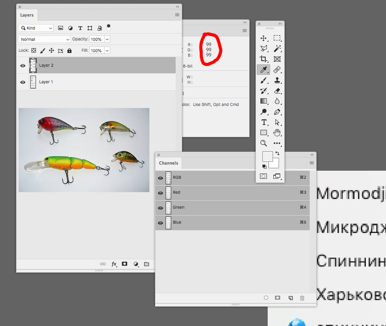386x326 pixels.
Task: Select the Rectangle shape tool
Action: pyautogui.click(x=264, y=133)
